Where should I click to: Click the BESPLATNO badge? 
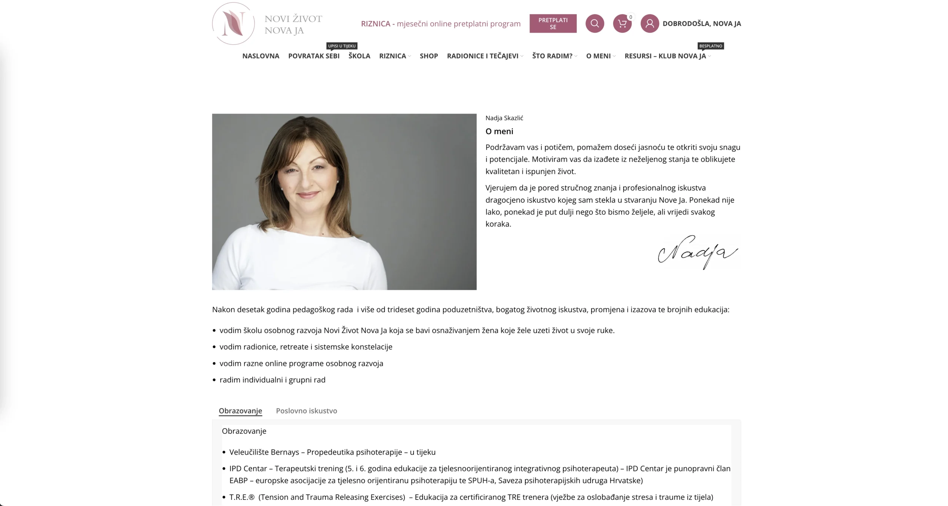point(711,46)
